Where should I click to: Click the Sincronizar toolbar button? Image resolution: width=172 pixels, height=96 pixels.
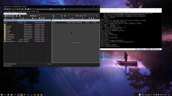[12, 9]
